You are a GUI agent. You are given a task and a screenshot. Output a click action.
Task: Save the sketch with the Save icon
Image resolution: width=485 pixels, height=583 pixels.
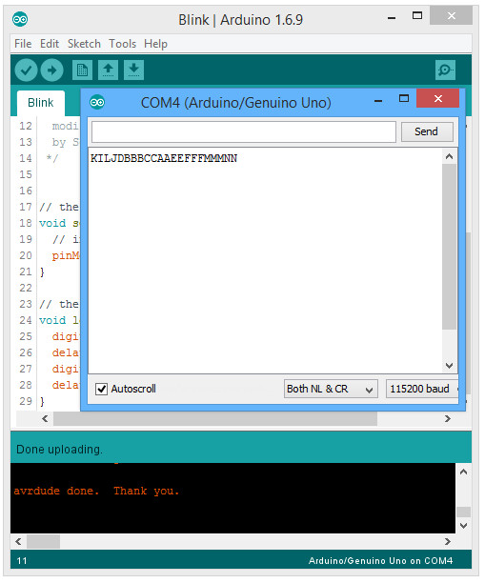134,70
